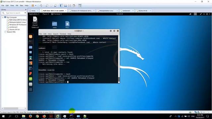Open the VMware Edit menu
The height and width of the screenshot is (119, 212).
[7, 6]
